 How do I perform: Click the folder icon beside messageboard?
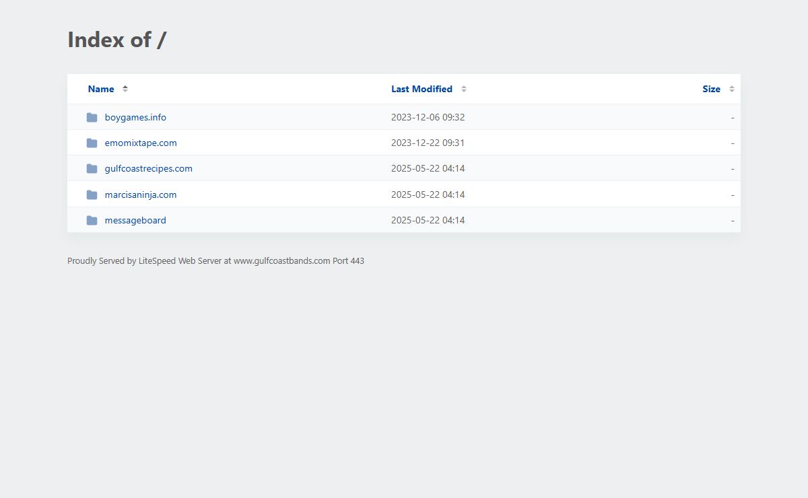click(x=92, y=220)
